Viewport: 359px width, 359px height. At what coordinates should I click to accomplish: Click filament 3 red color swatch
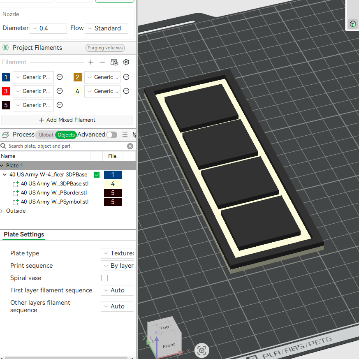6,91
